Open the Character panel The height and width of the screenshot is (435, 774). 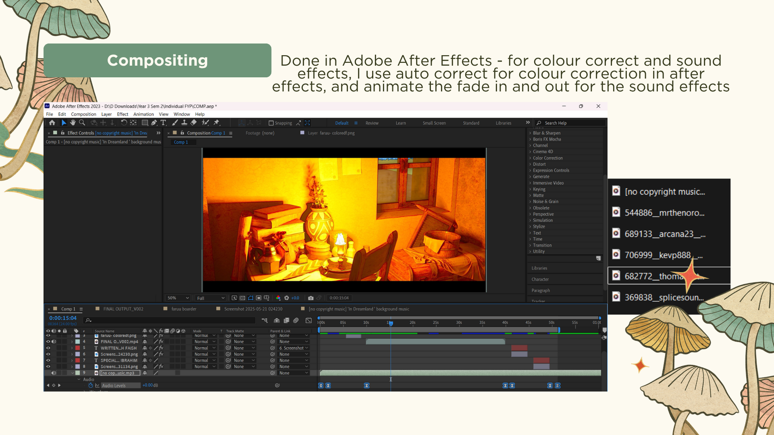coord(540,280)
